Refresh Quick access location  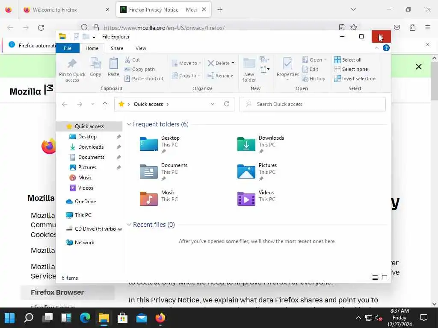(x=227, y=104)
